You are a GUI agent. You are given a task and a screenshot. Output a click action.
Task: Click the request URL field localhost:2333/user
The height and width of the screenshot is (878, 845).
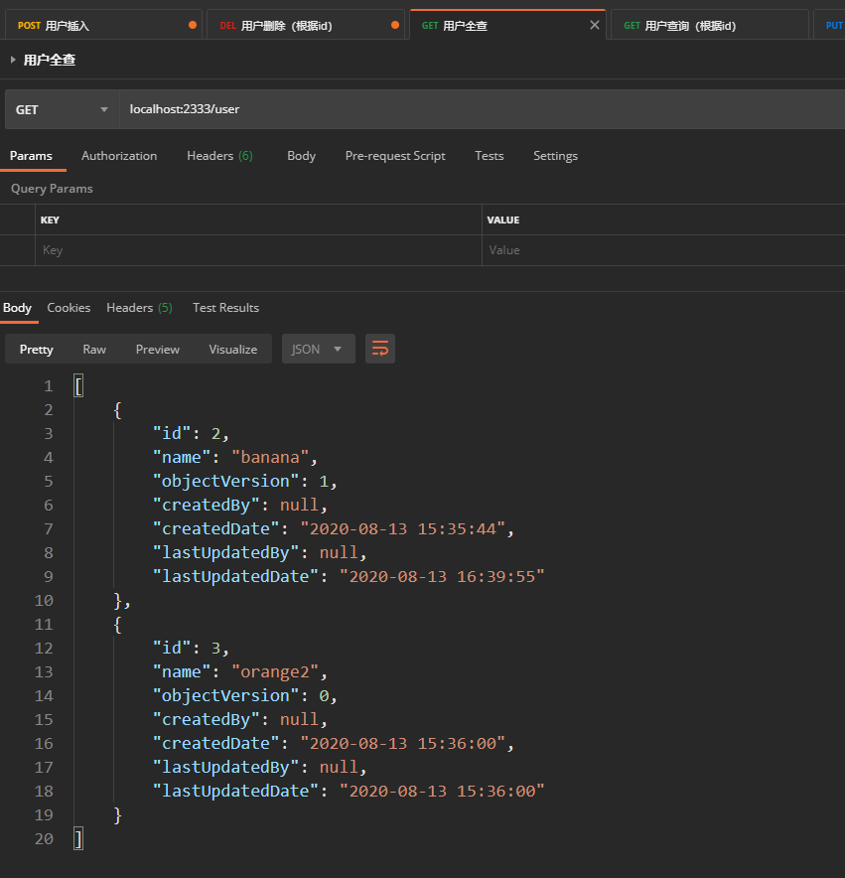click(x=477, y=109)
